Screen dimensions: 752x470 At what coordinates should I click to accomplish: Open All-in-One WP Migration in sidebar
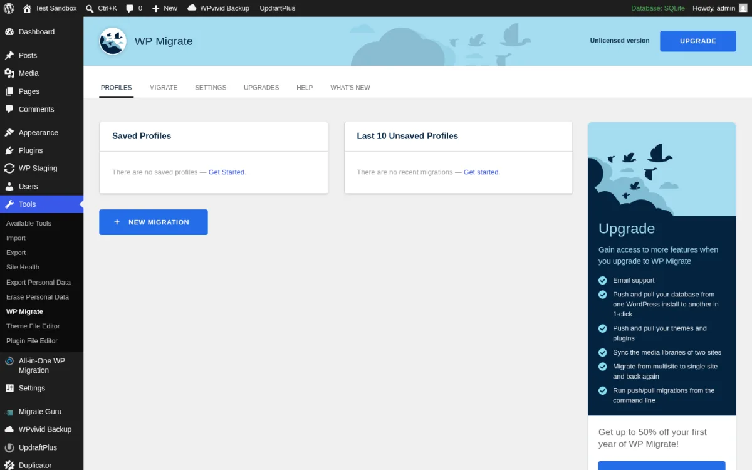coord(41,365)
